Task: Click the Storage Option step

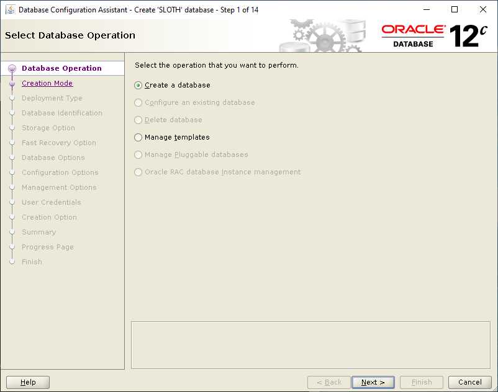Action: point(48,128)
